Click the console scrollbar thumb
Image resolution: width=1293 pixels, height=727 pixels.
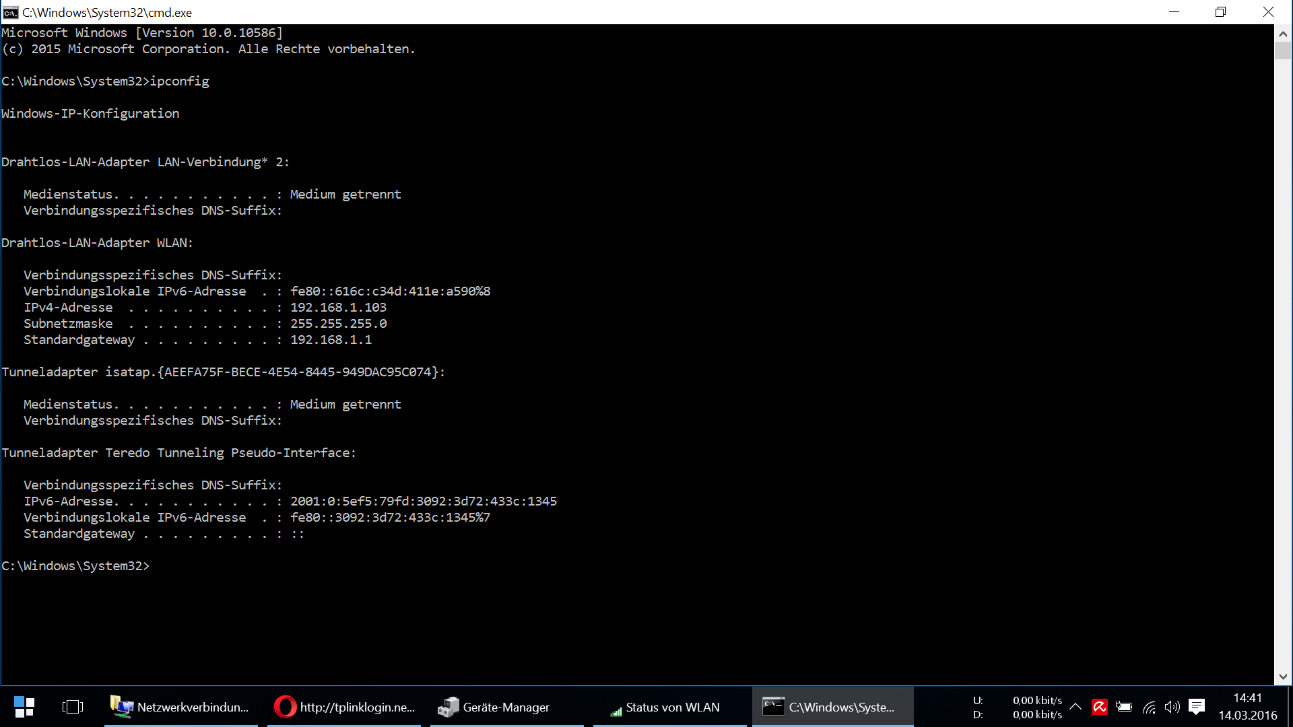point(1282,50)
